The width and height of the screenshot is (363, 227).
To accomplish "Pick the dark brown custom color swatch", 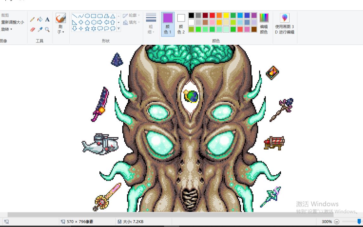I will 254,29.
